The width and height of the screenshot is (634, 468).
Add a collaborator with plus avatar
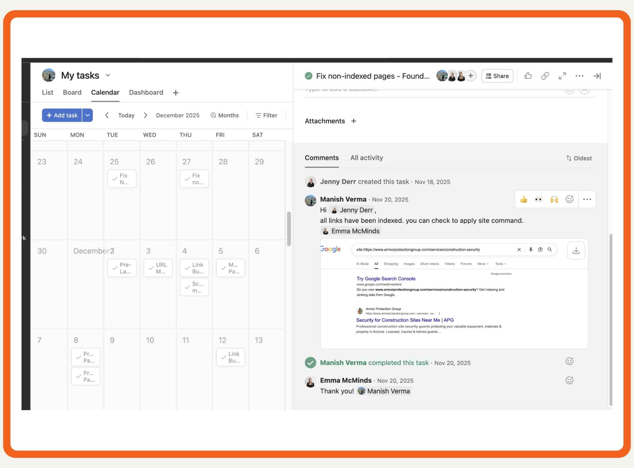point(471,76)
